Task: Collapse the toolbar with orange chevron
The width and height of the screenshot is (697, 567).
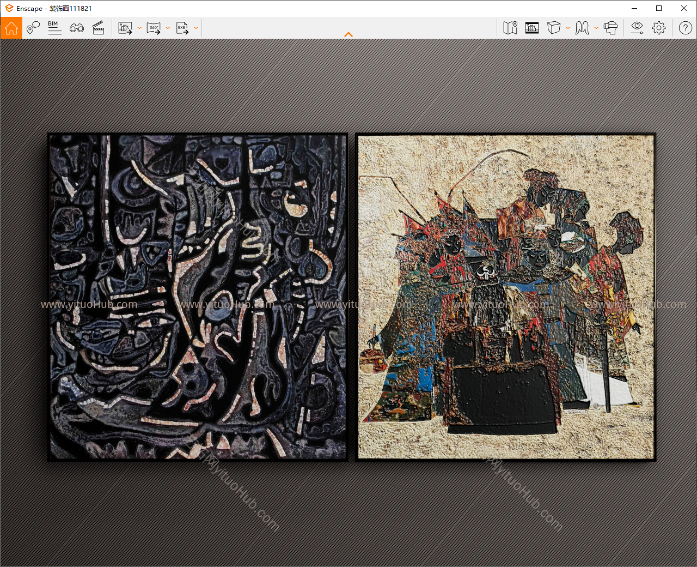Action: click(x=348, y=35)
